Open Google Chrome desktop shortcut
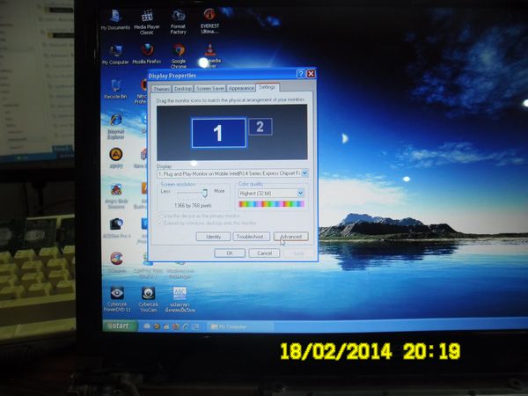Screen dimensions: 528x396 (179, 56)
